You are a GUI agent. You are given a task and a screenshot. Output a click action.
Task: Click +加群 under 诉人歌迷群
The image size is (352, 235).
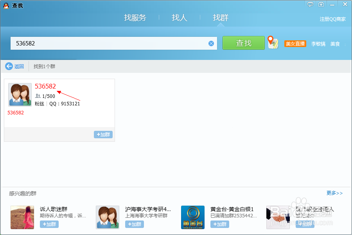(49, 224)
